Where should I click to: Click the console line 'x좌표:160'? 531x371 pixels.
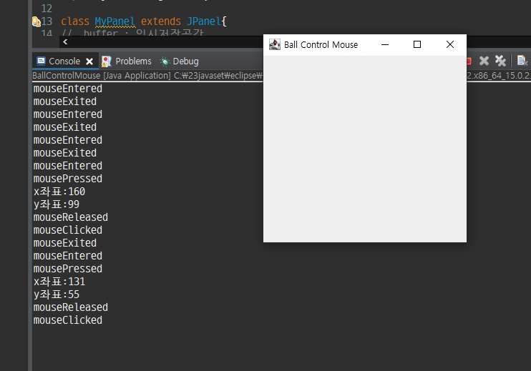[x=59, y=192]
